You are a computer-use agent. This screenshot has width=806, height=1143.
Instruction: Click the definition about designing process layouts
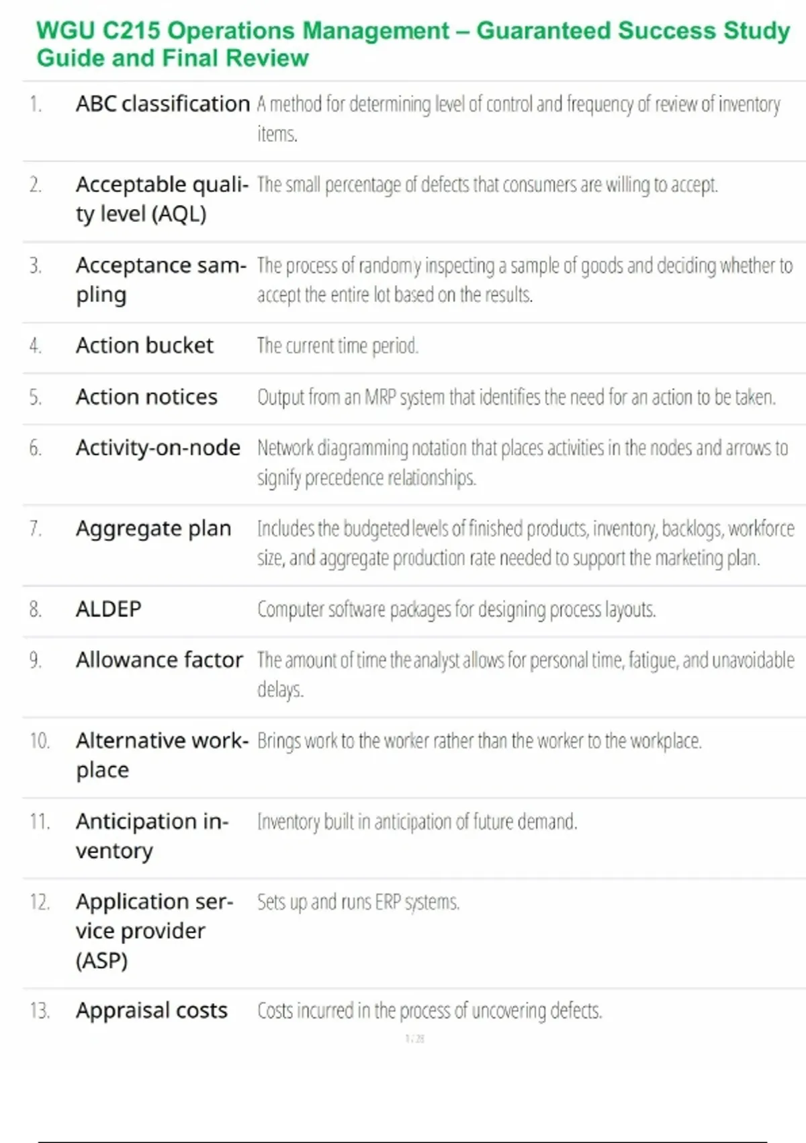click(x=456, y=610)
